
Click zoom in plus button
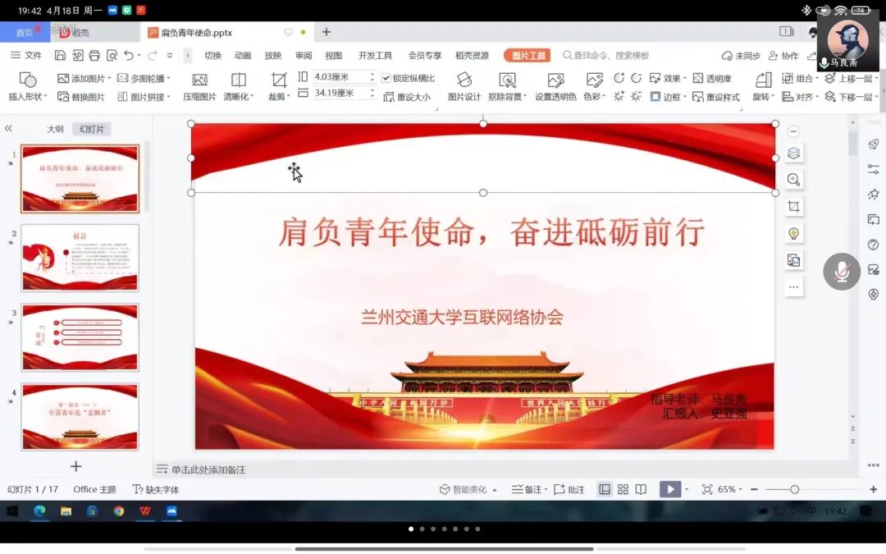tap(874, 489)
